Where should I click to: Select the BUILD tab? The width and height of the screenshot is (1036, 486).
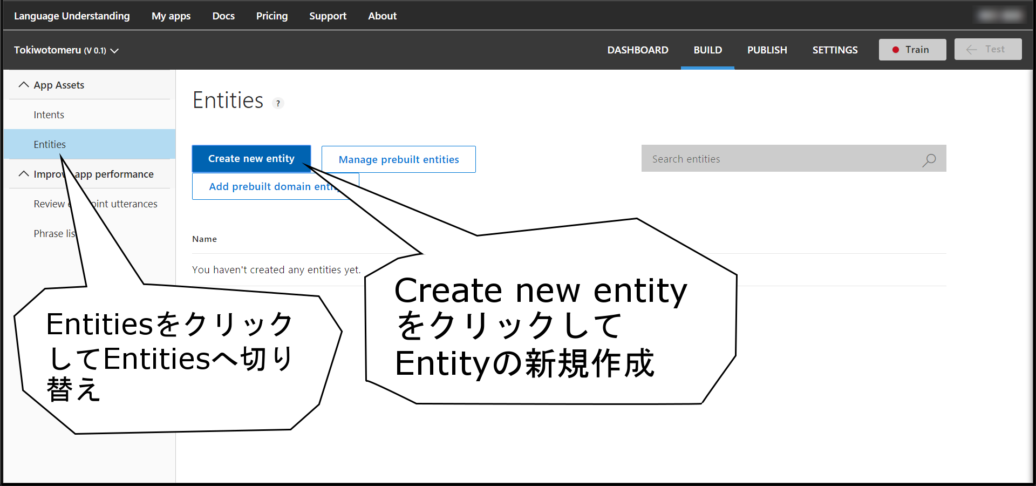tap(707, 50)
